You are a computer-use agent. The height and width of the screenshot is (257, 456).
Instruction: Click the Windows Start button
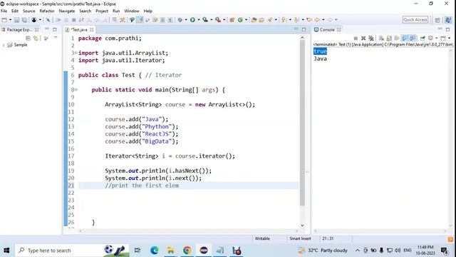tap(6, 251)
